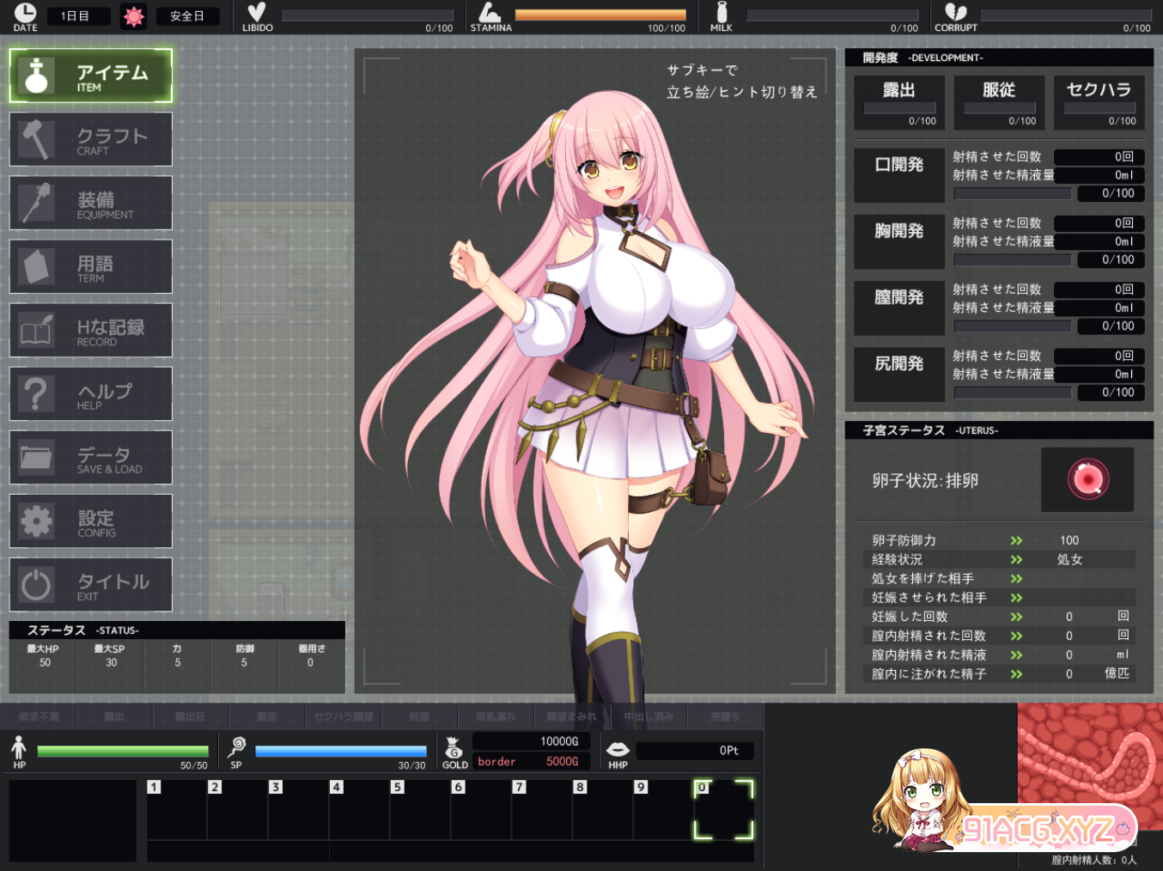Viewport: 1163px width, 871px height.
Task: Open Save & Load folder icon
Action: [x=36, y=457]
